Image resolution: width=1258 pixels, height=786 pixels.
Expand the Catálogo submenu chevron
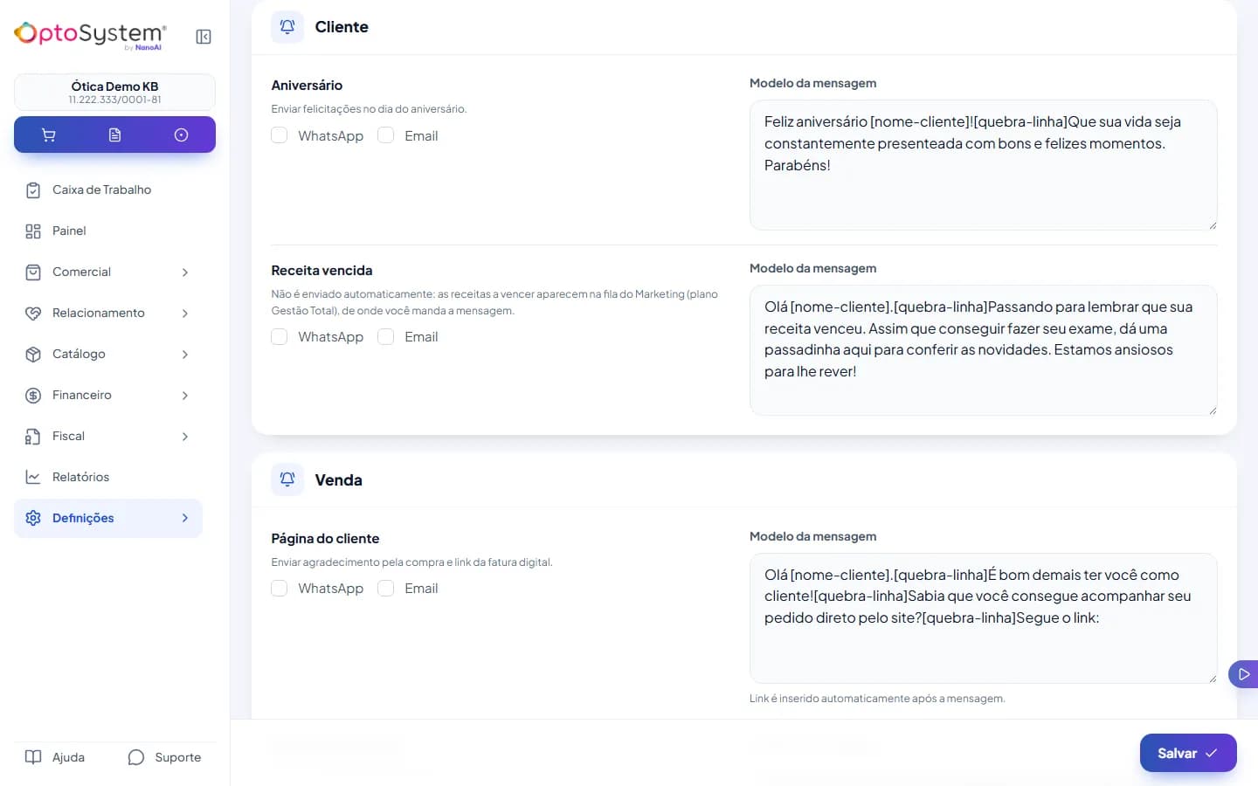185,355
